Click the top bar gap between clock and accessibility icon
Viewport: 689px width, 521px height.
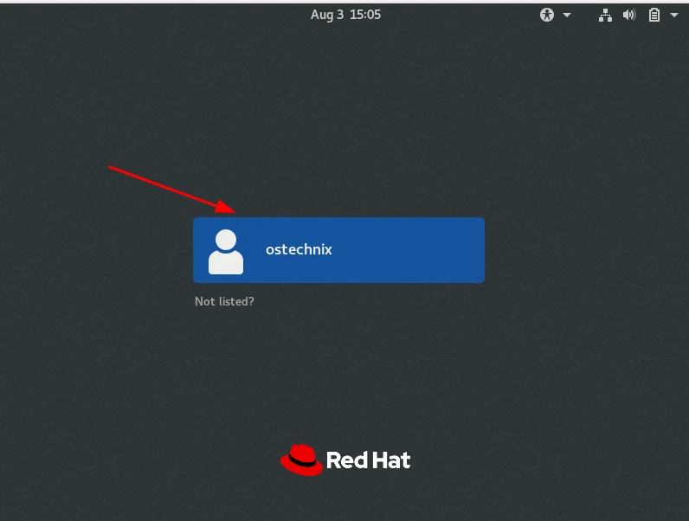[x=459, y=15]
